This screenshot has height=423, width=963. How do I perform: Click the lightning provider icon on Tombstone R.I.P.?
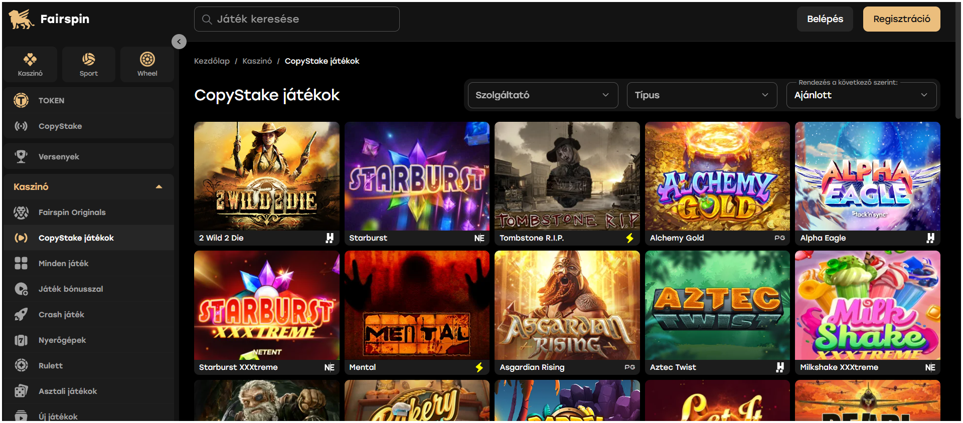click(x=630, y=238)
